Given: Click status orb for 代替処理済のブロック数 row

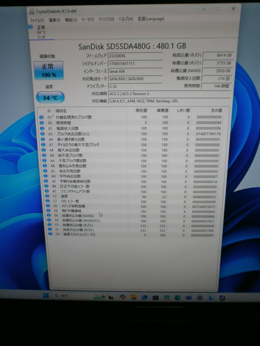Looking at the screenshot, I should (41, 117).
